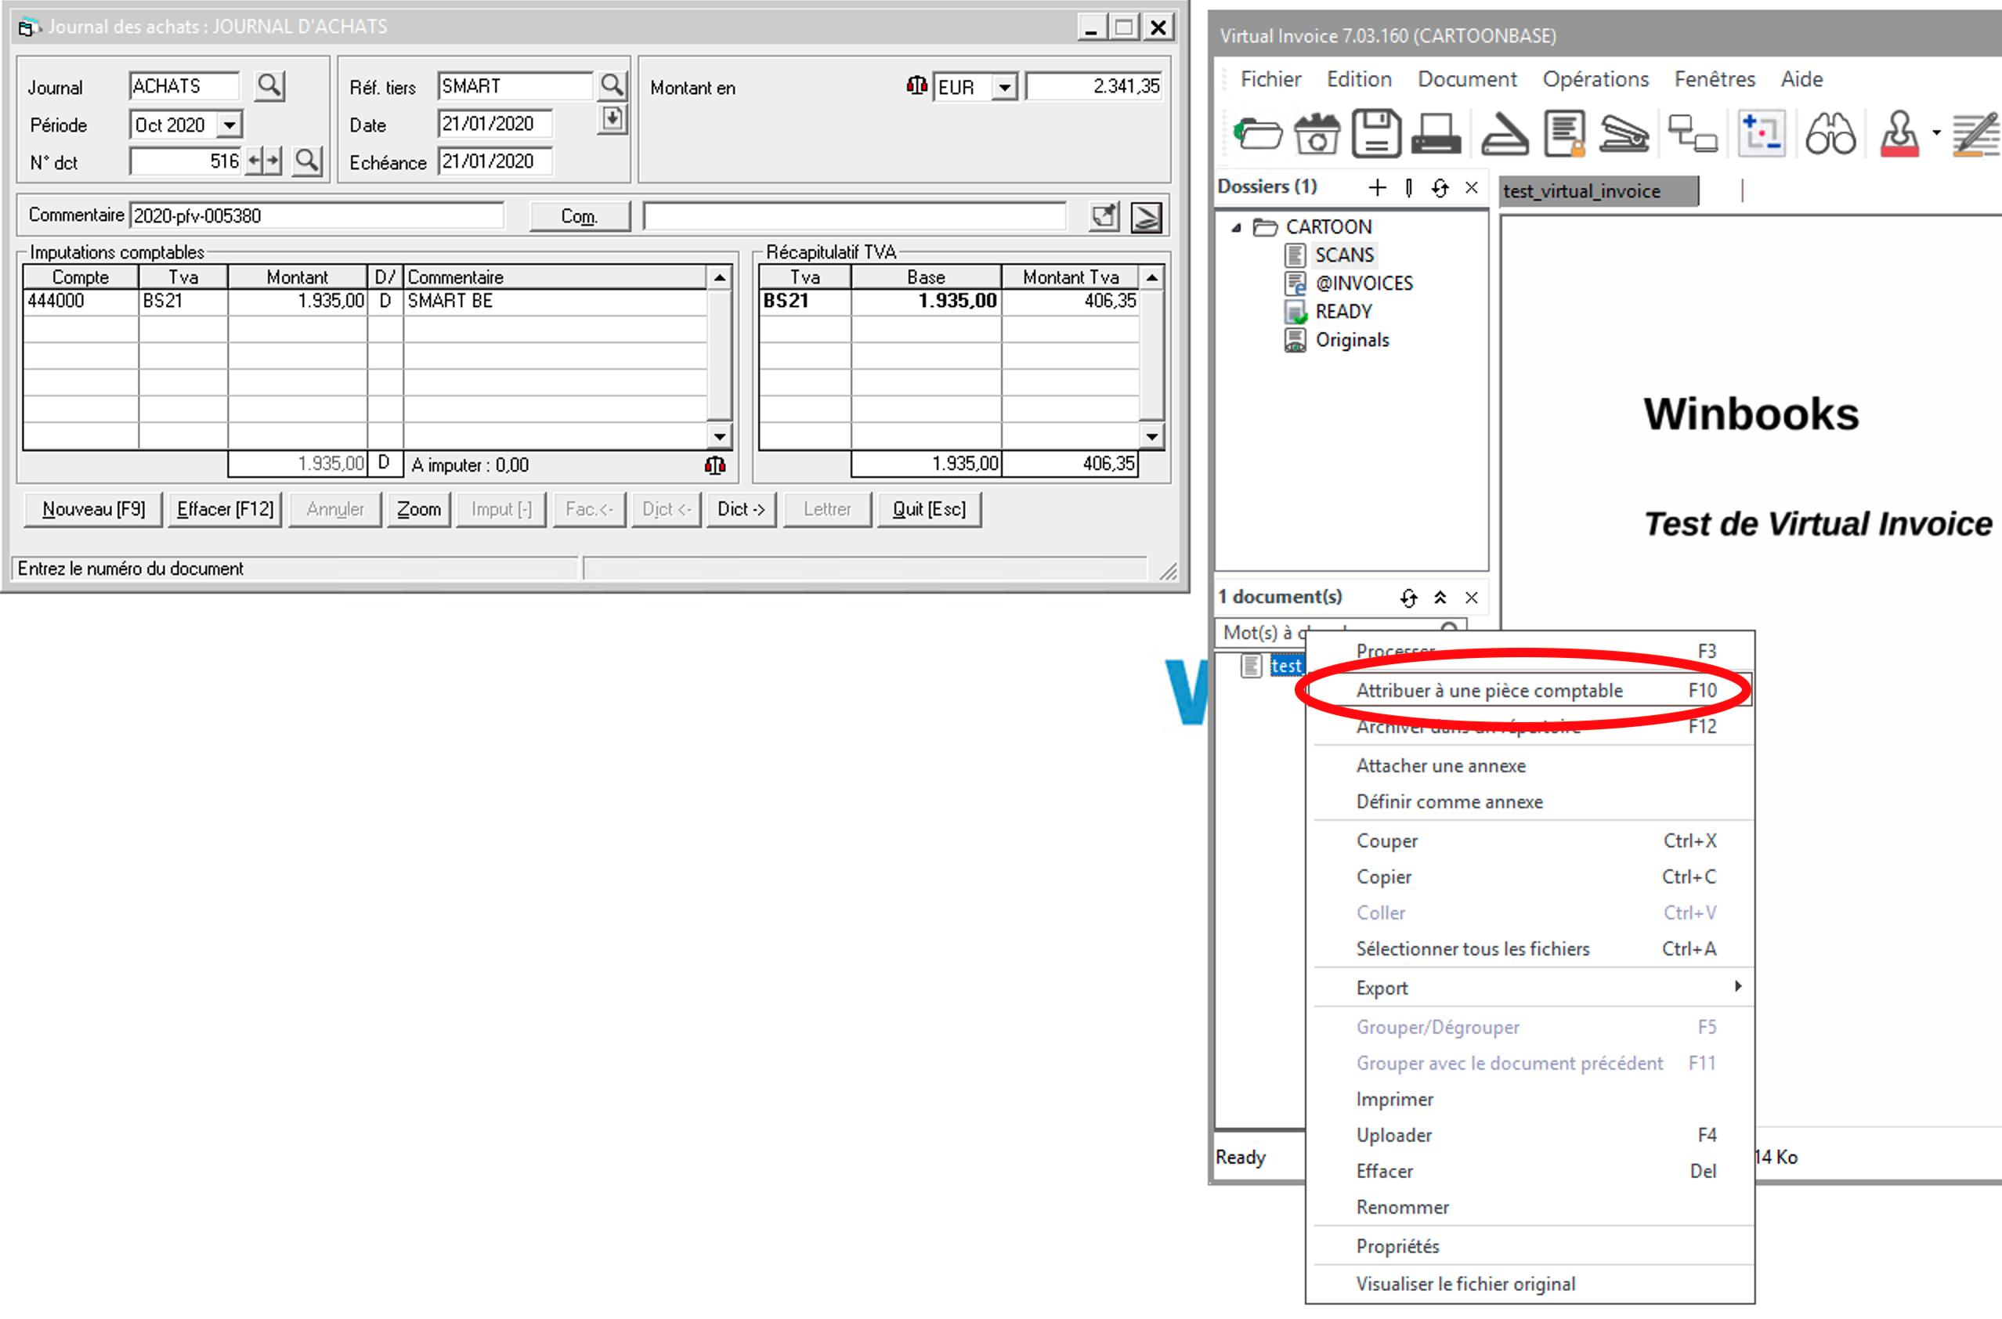
Task: Click the balance scale icon beside EUR
Action: pyautogui.click(x=917, y=86)
